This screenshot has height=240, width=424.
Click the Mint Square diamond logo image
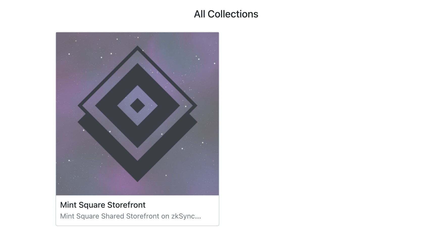click(137, 114)
